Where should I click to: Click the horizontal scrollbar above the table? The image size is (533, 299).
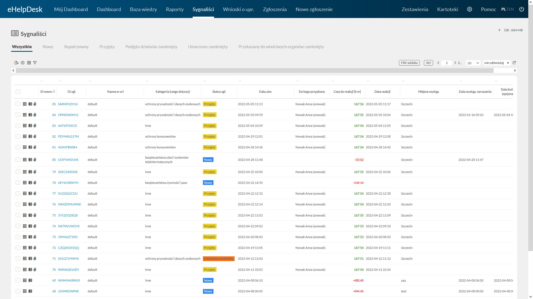point(254,71)
